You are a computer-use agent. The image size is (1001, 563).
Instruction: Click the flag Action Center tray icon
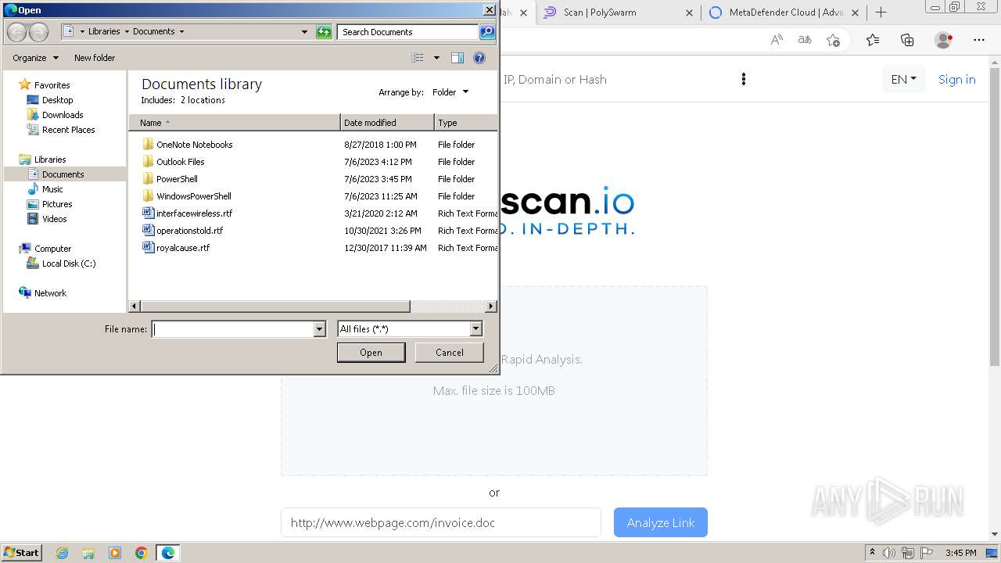(x=927, y=553)
